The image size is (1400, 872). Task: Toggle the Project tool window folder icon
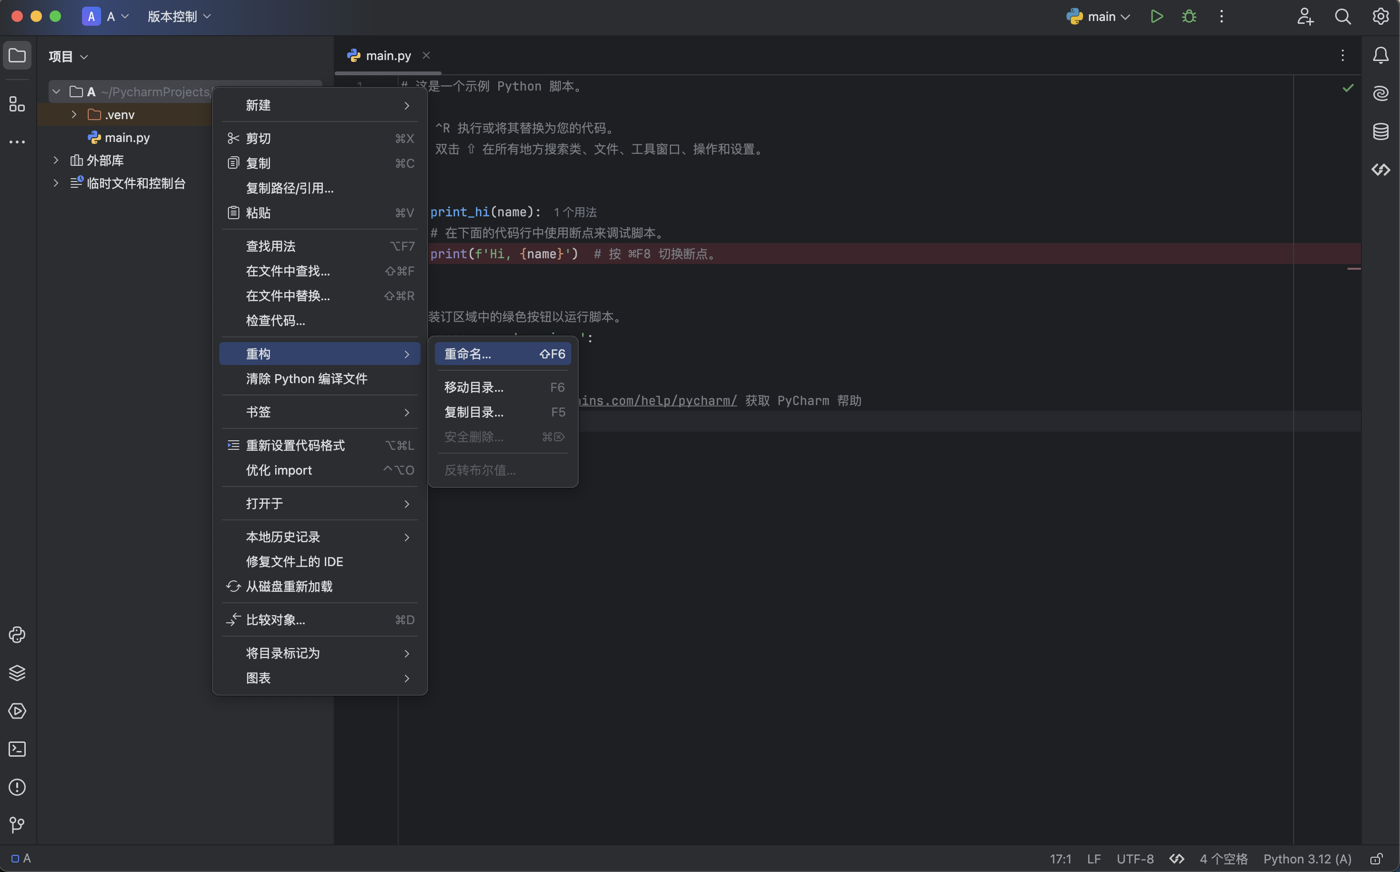pyautogui.click(x=17, y=55)
